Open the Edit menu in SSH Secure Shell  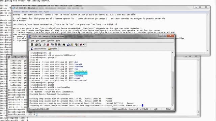tap(37, 41)
